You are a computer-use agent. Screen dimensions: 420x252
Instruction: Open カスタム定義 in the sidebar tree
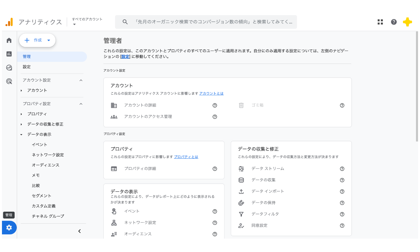pos(44,206)
